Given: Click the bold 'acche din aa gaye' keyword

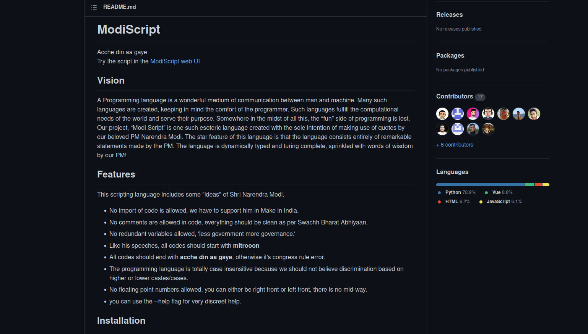Looking at the screenshot, I should (x=206, y=257).
